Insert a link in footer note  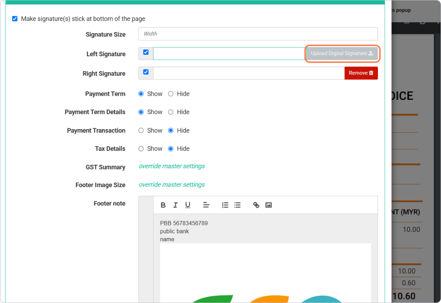pos(256,205)
